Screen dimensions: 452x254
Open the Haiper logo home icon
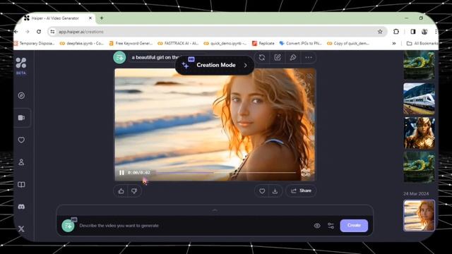[21, 63]
